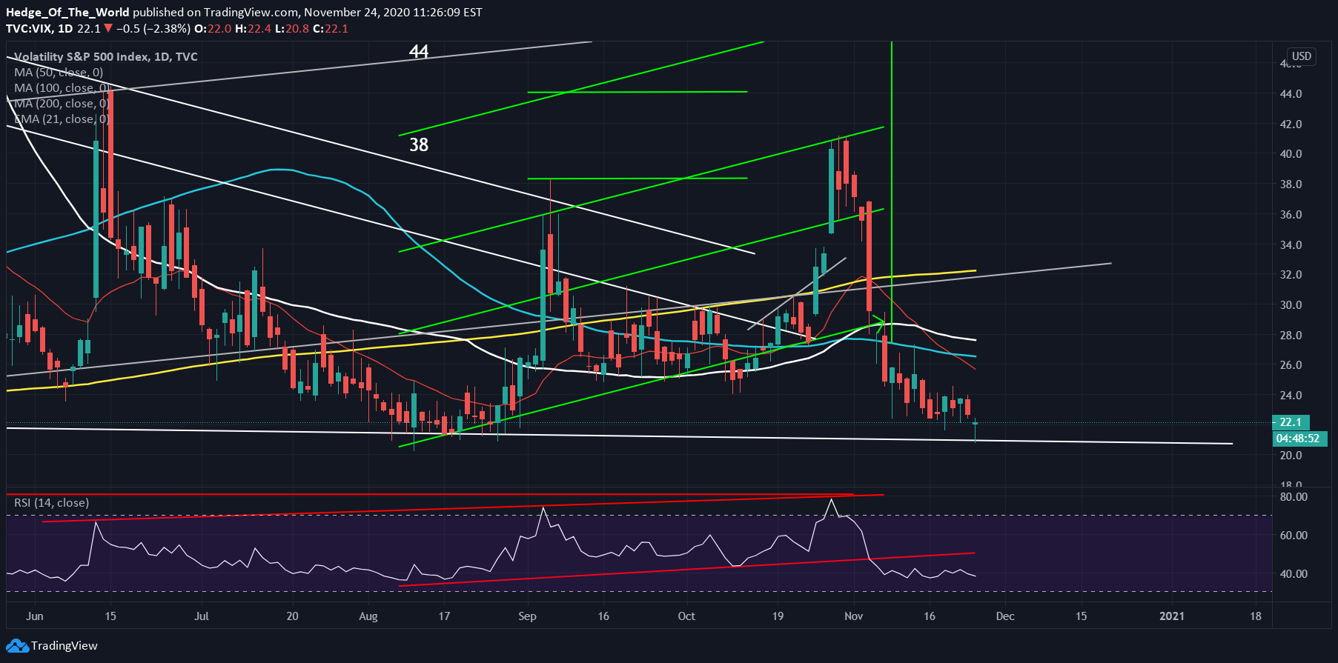Viewport: 1338px width, 663px height.
Task: Click the 32.0 price scale label
Action: (x=1291, y=275)
